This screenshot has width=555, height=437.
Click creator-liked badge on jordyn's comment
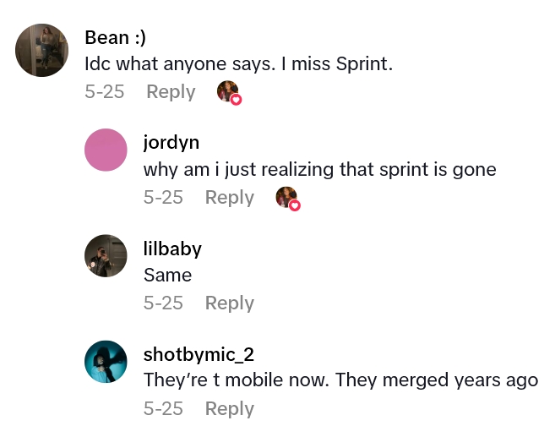coord(287,198)
